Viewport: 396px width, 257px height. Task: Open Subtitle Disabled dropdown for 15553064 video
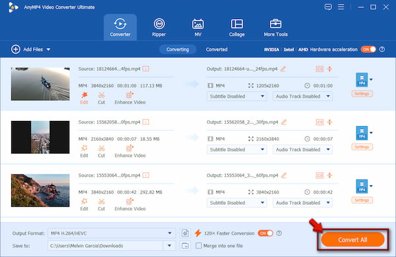pos(237,203)
